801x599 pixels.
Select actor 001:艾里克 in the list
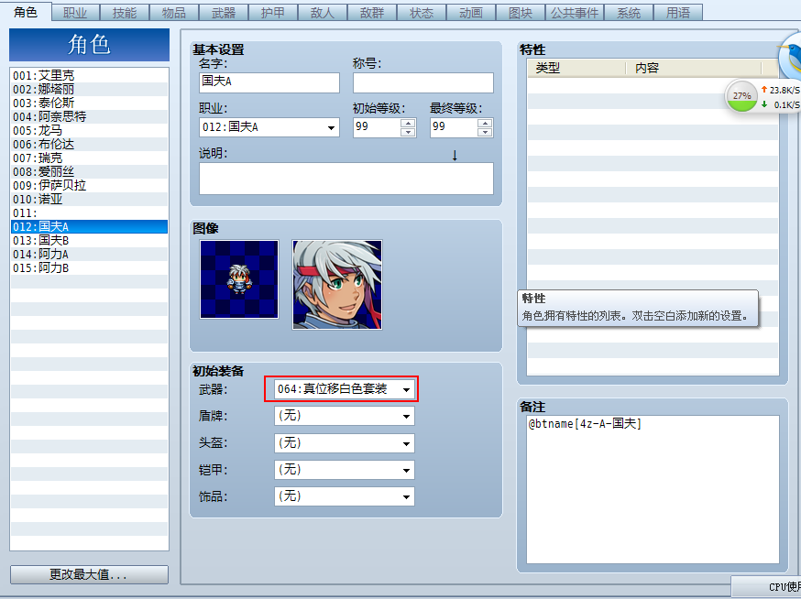(90, 75)
